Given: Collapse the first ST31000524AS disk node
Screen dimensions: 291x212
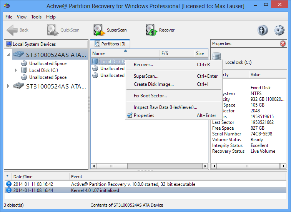Looking at the screenshot, I should (8, 55).
